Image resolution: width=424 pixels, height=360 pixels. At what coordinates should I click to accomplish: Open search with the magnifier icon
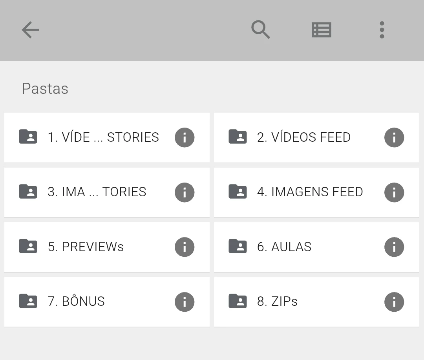(x=261, y=30)
